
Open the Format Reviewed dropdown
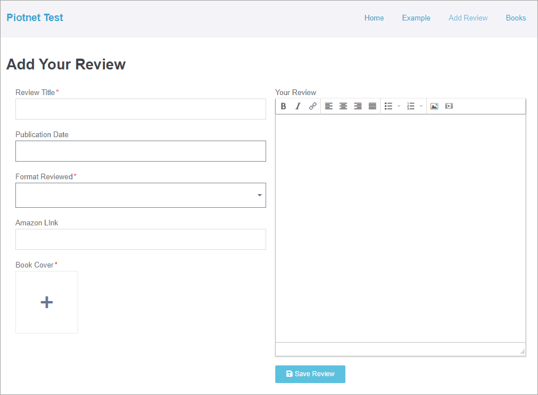260,195
